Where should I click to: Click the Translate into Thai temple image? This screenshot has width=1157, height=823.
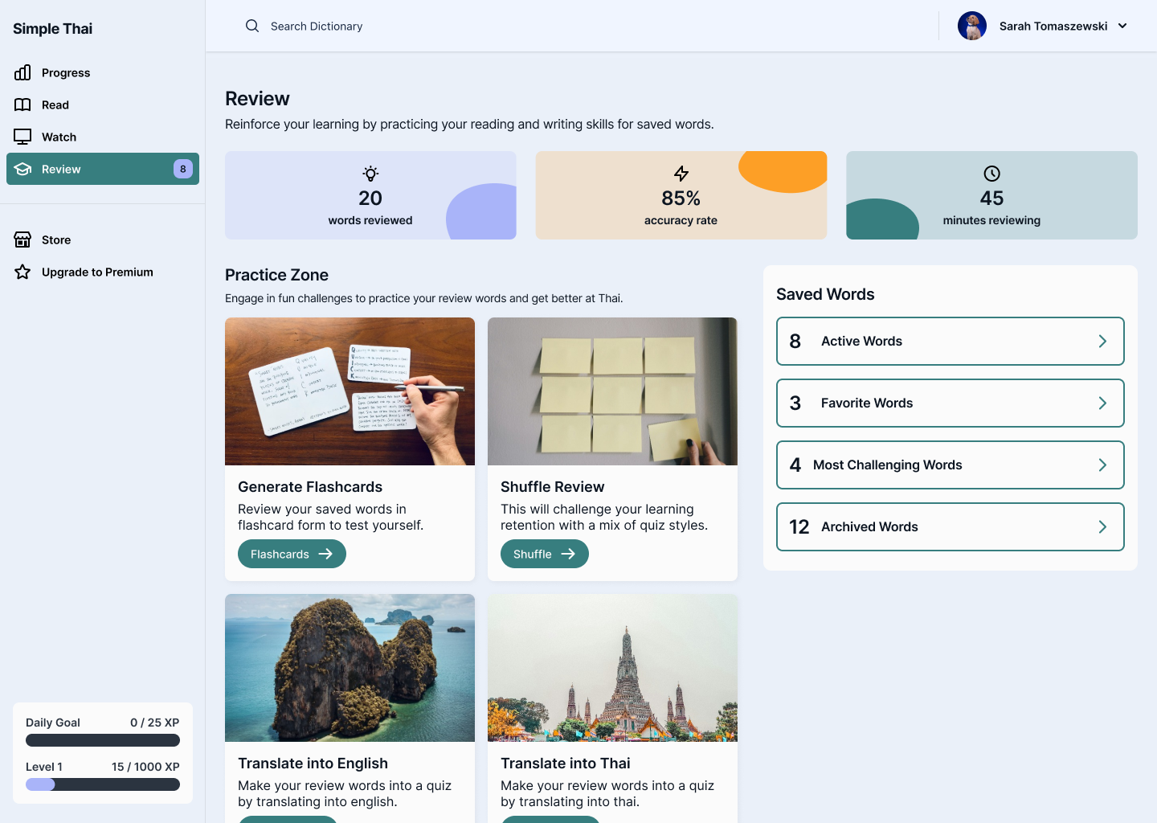(x=612, y=668)
